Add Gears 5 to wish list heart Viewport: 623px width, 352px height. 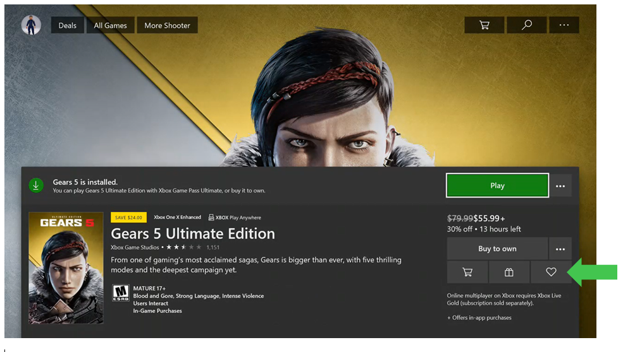click(x=551, y=272)
